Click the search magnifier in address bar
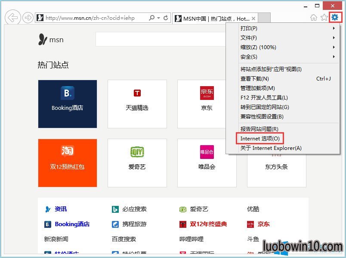 [151, 18]
